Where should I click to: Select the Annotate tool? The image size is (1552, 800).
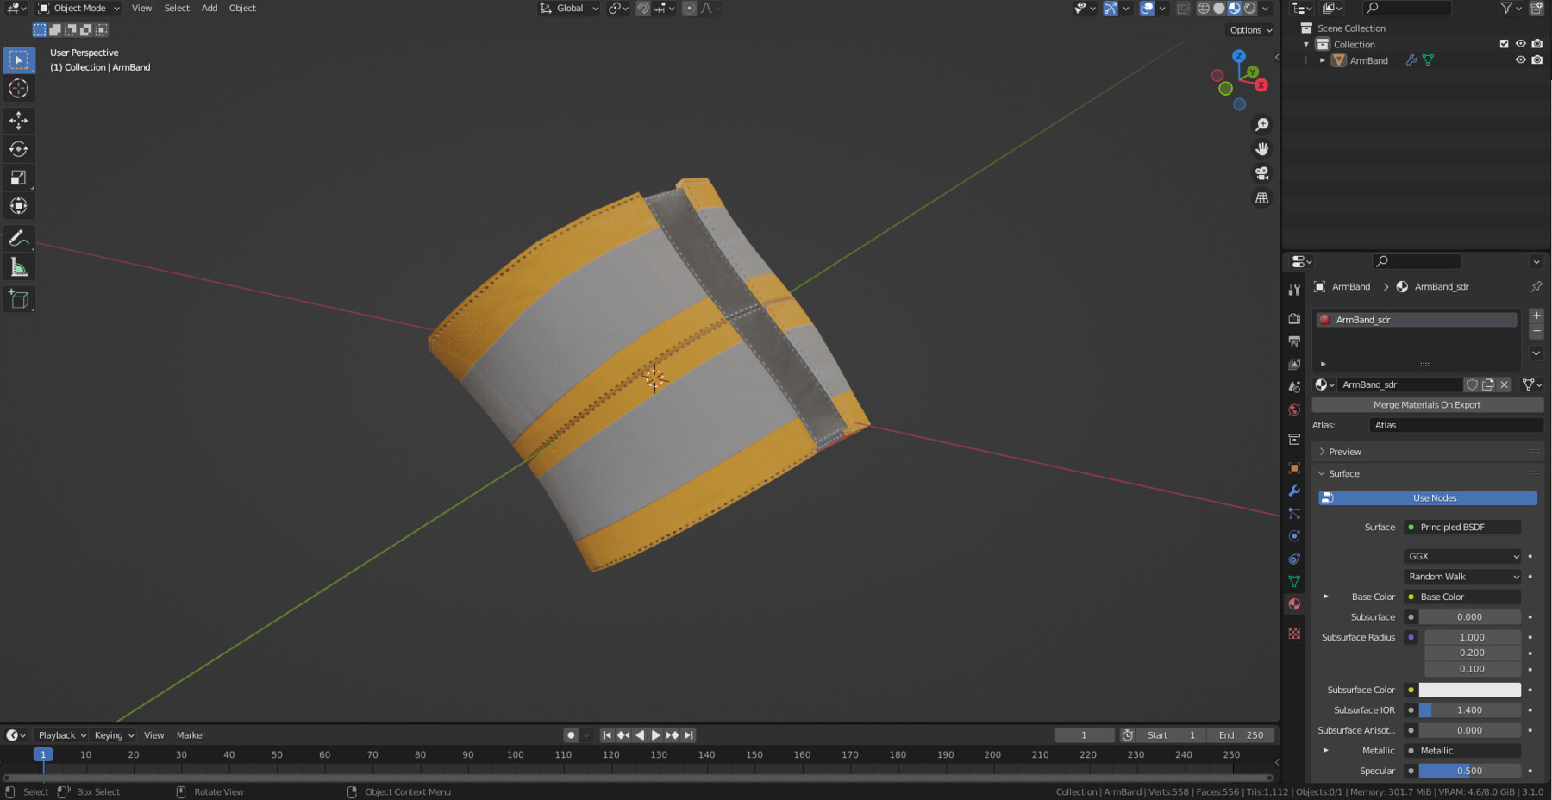[x=18, y=239]
